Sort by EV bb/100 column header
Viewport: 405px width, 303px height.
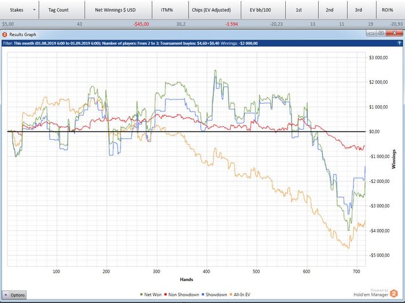tap(260, 10)
